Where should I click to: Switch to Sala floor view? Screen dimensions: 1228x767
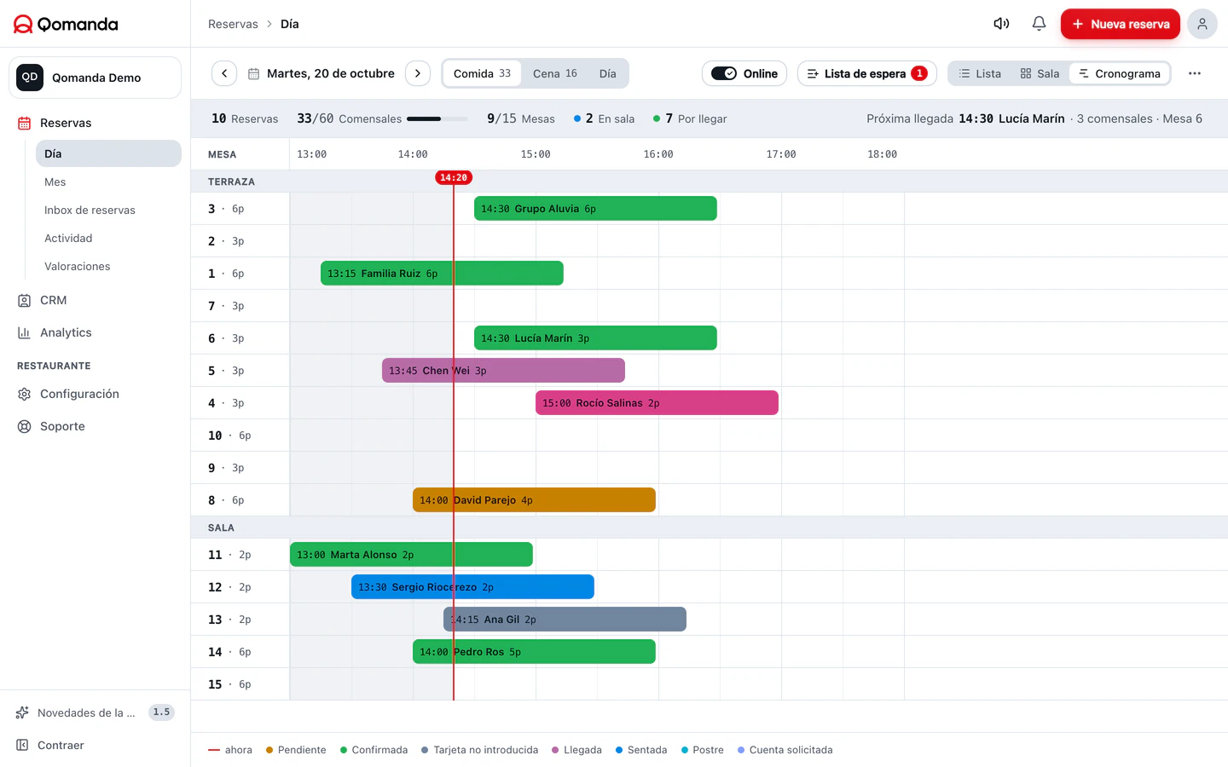[1040, 73]
